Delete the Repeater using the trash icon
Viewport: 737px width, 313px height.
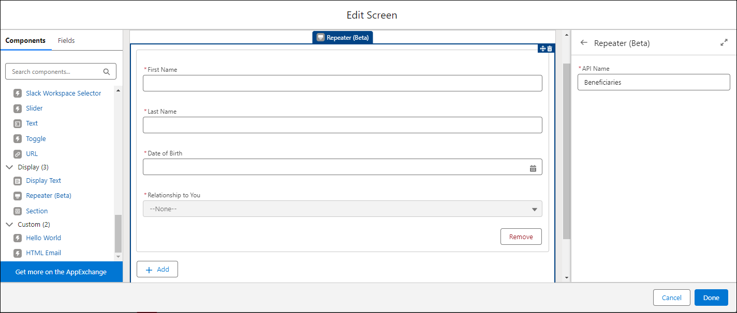click(x=550, y=48)
